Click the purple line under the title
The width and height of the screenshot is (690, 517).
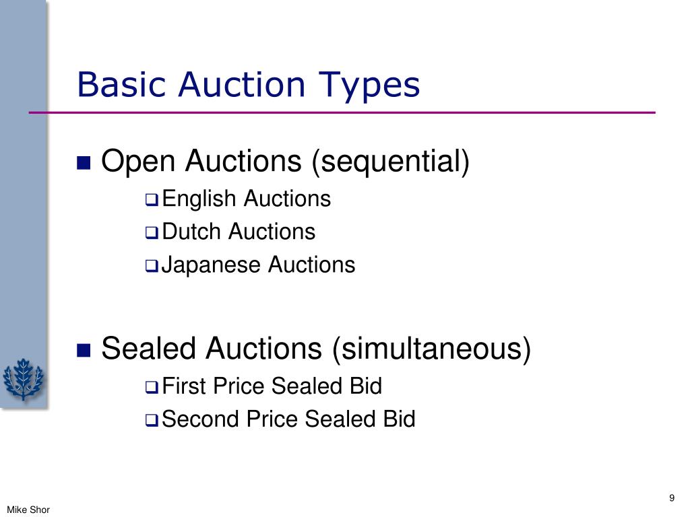(342, 113)
